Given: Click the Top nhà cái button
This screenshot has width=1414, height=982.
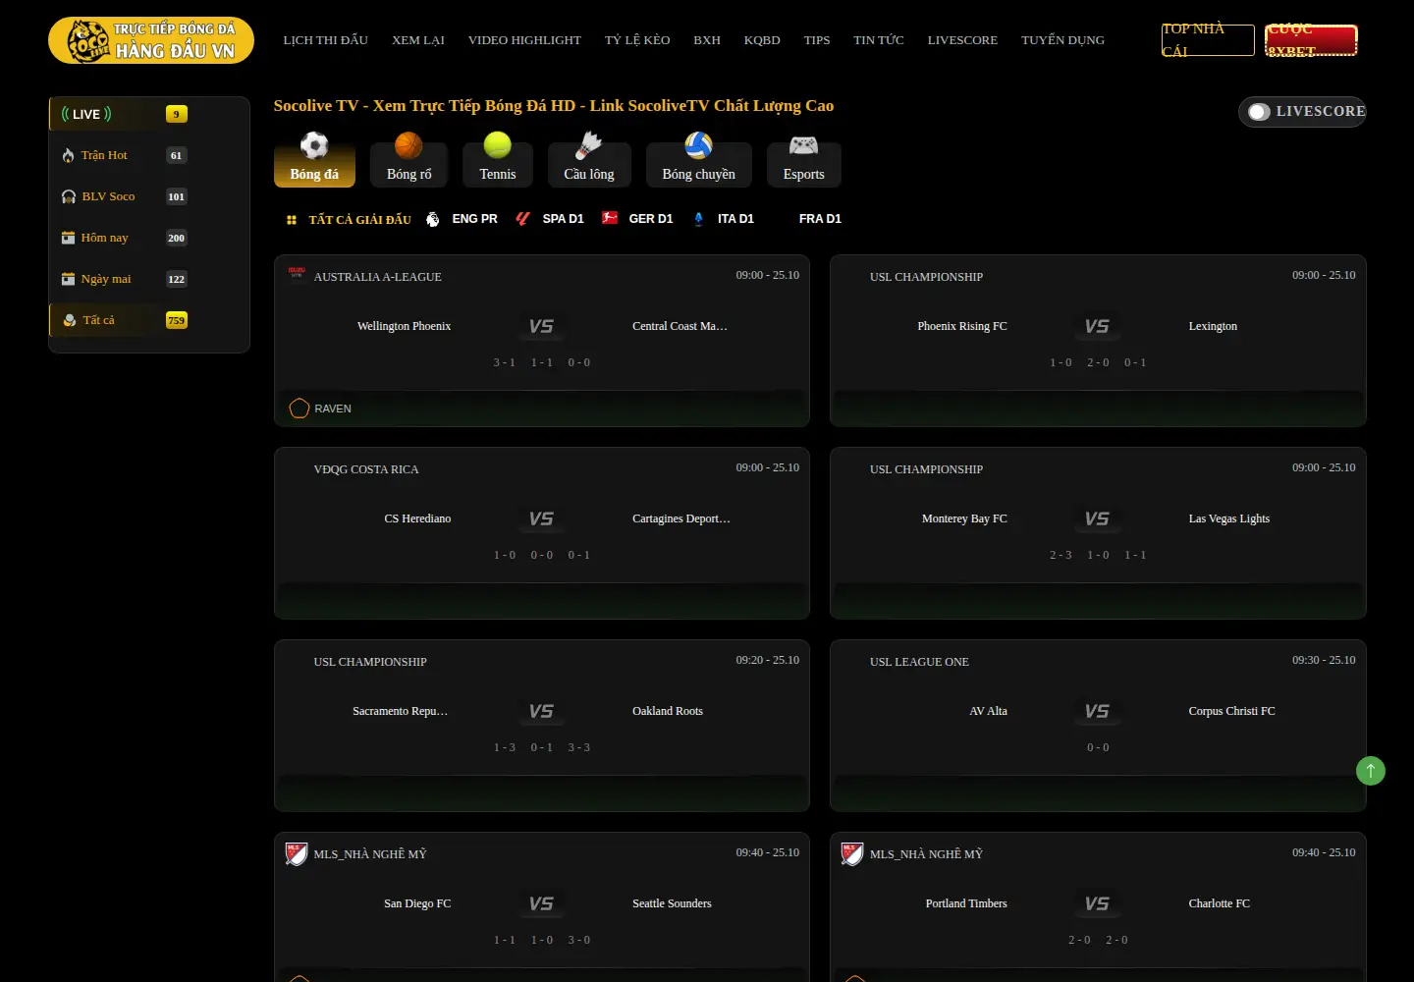Looking at the screenshot, I should point(1208,40).
